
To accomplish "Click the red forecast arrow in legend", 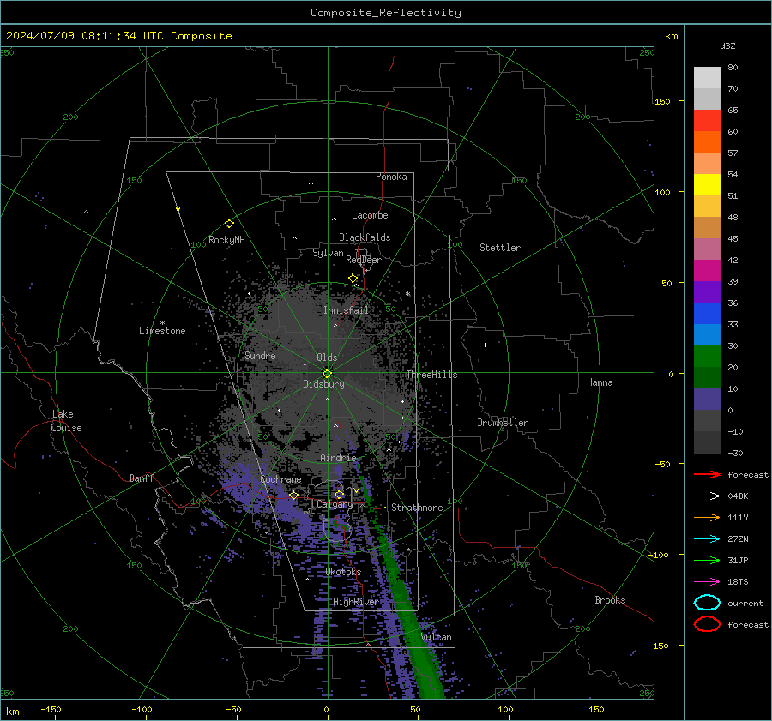I will [707, 474].
